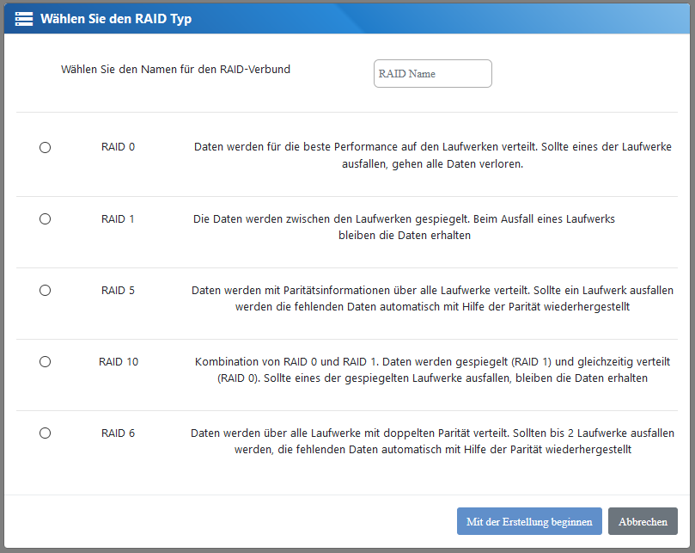Image resolution: width=695 pixels, height=553 pixels.
Task: Click the 'Namen für den RAID-Verbund' label
Action: pyautogui.click(x=175, y=69)
